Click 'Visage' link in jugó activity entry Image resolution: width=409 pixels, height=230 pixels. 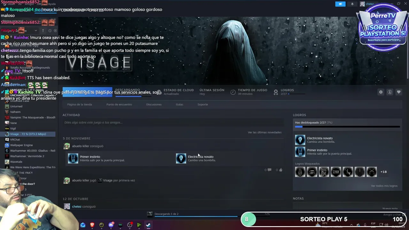pos(108,180)
